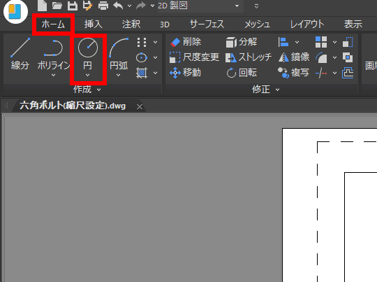Close the 六角ボルト(縮尺設定).dwg tab
The height and width of the screenshot is (282, 377).
(140, 106)
